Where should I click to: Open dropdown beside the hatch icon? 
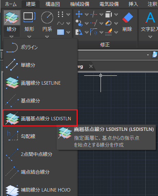coord(68,32)
